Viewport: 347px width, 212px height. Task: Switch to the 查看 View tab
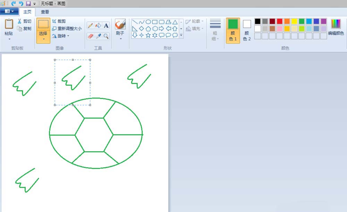[45, 12]
